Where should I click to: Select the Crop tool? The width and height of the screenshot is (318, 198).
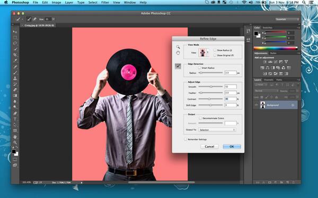(x=15, y=55)
